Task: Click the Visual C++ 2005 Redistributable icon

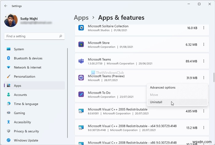Action: click(x=81, y=111)
